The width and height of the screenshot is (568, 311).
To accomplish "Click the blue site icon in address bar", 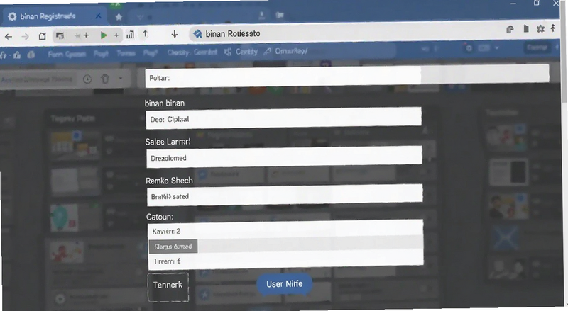I will (197, 34).
